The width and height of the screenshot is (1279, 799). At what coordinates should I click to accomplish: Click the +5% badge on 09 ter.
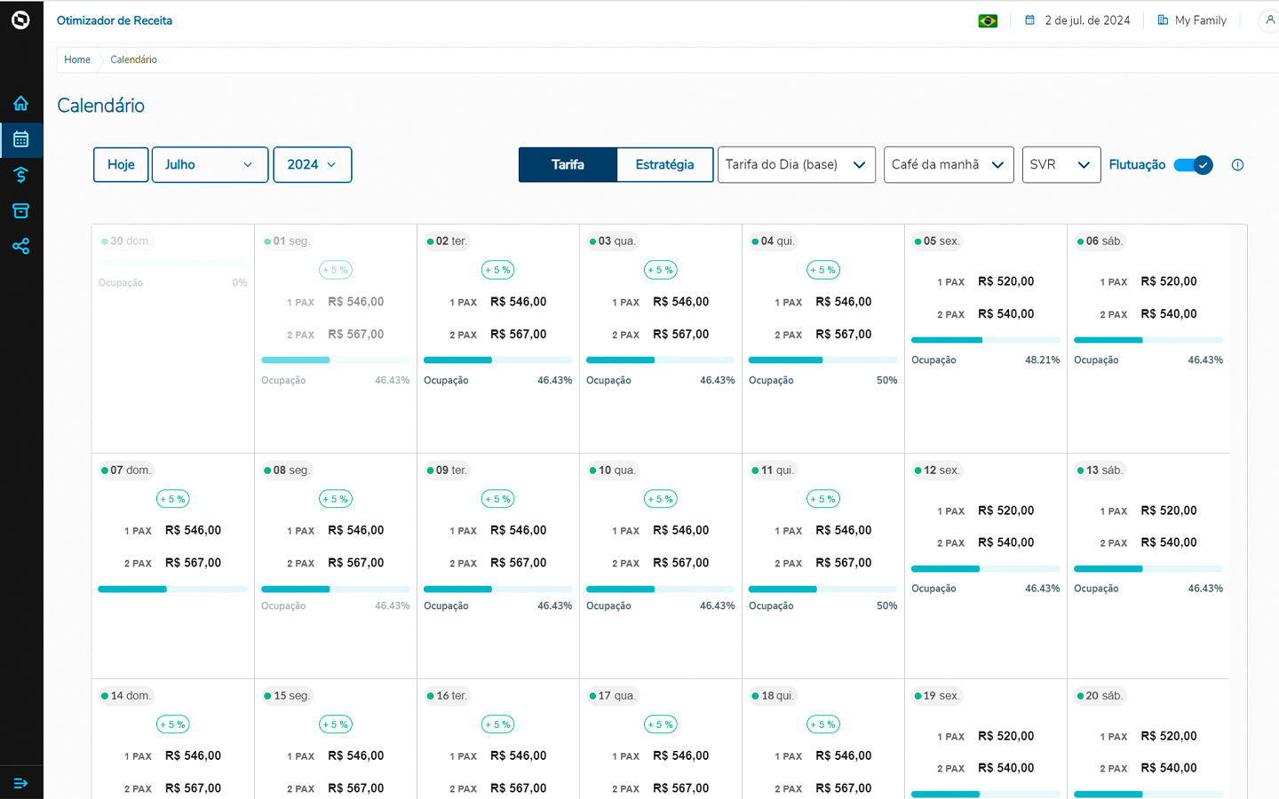point(498,499)
